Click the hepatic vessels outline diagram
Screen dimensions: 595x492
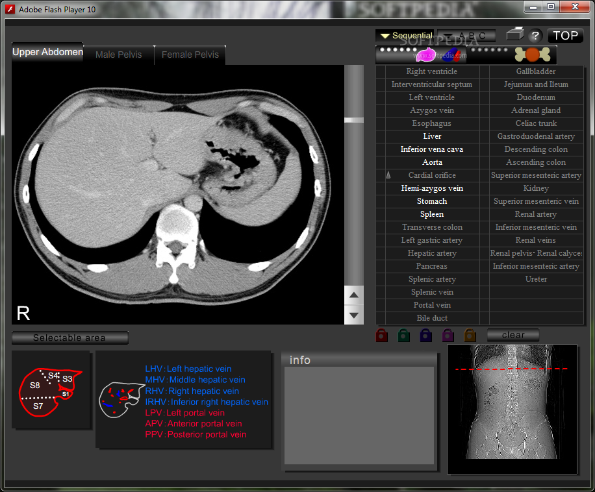[x=121, y=400]
